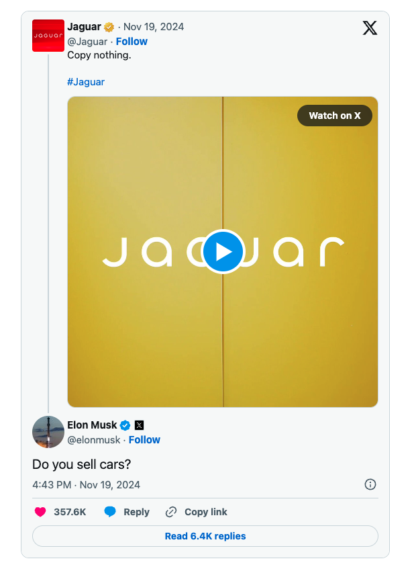Open Read 6.4K replies
This screenshot has height=571, width=414.
tap(205, 536)
